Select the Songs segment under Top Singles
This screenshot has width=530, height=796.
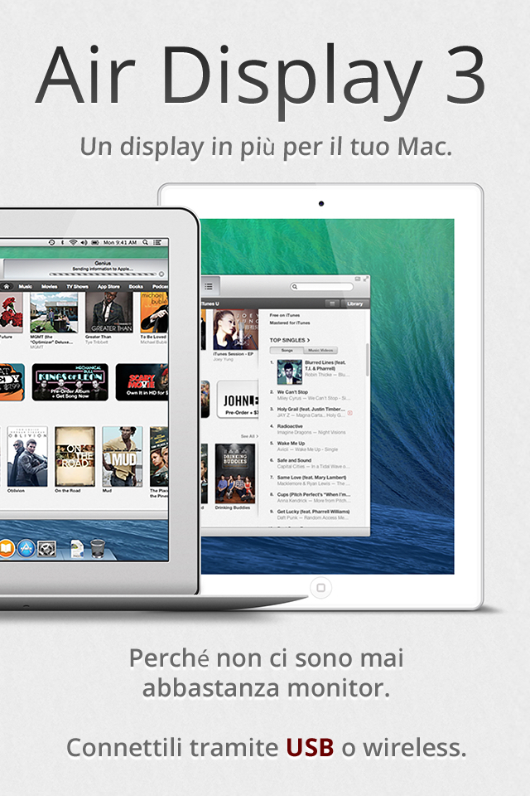click(x=287, y=350)
